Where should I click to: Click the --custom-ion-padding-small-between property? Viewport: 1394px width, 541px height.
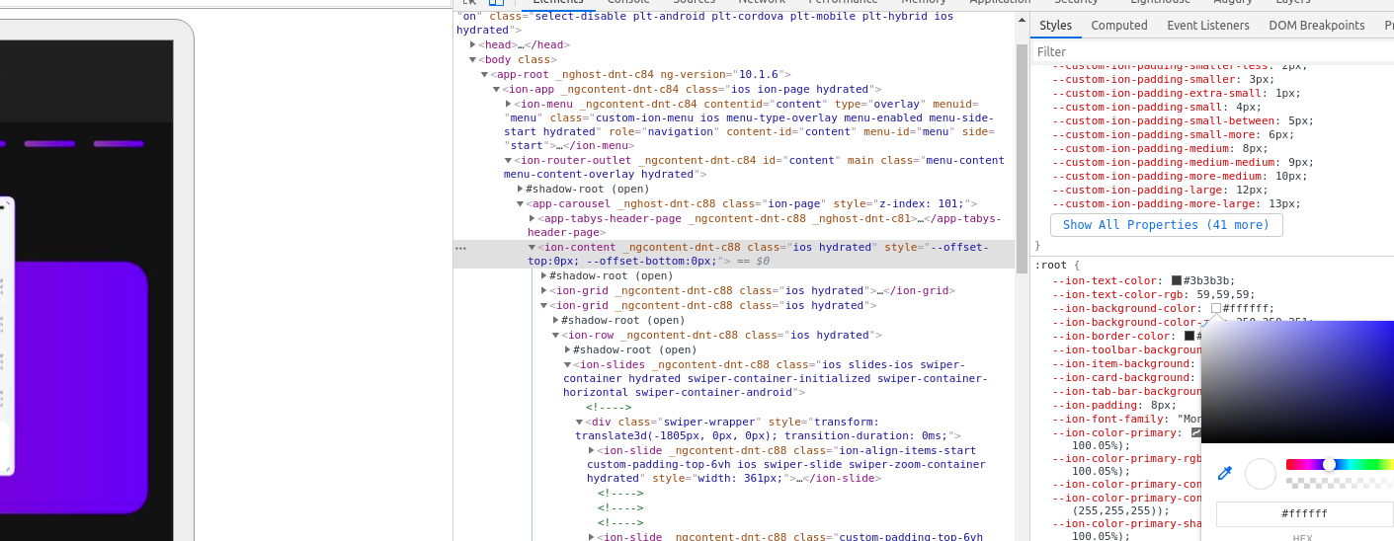[x=1165, y=120]
